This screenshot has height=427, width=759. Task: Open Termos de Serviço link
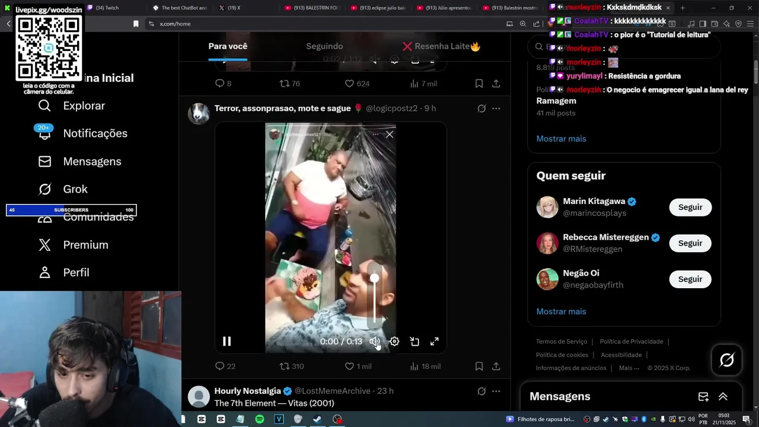562,342
